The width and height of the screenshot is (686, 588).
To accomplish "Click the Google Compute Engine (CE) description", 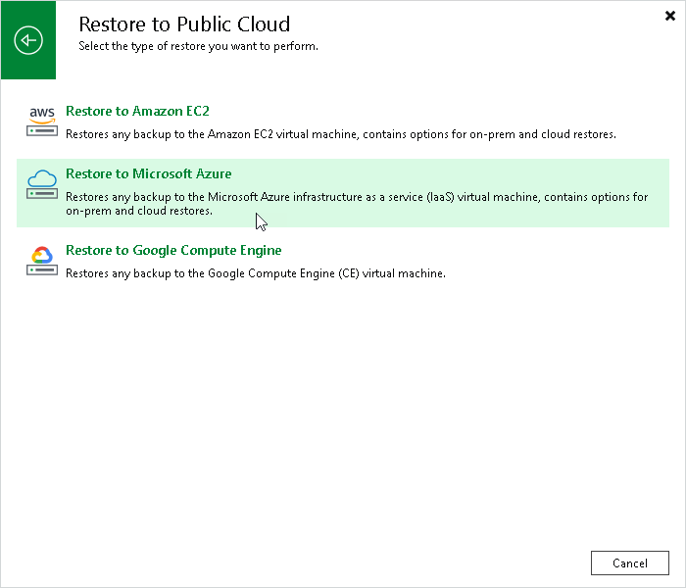I will coord(256,273).
